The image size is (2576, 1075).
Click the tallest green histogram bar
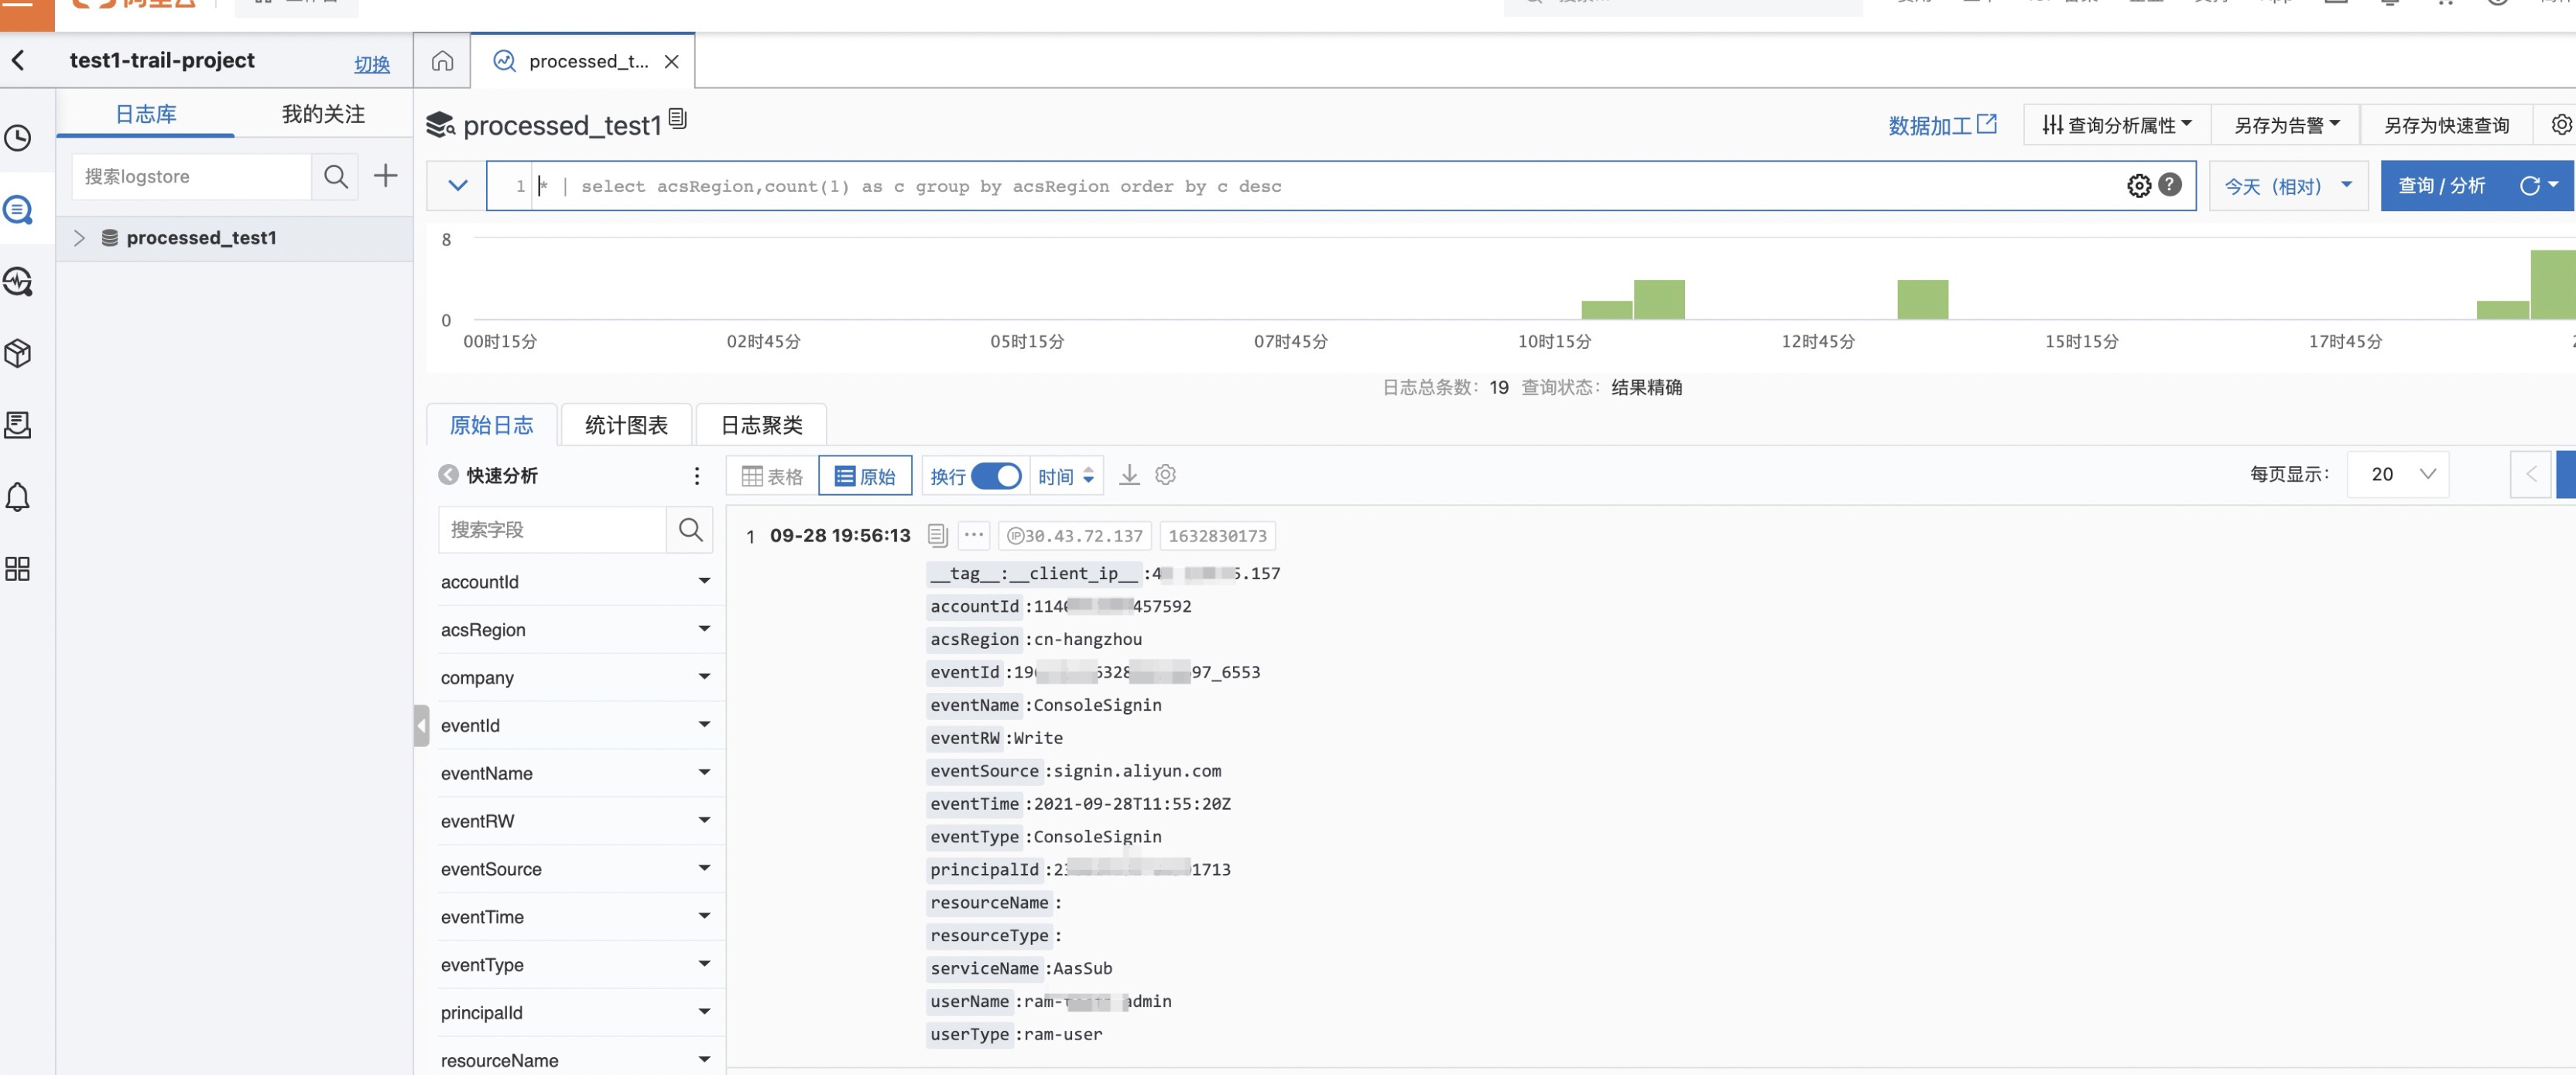2552,285
